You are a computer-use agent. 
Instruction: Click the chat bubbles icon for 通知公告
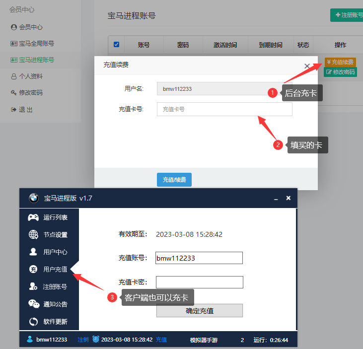34,304
